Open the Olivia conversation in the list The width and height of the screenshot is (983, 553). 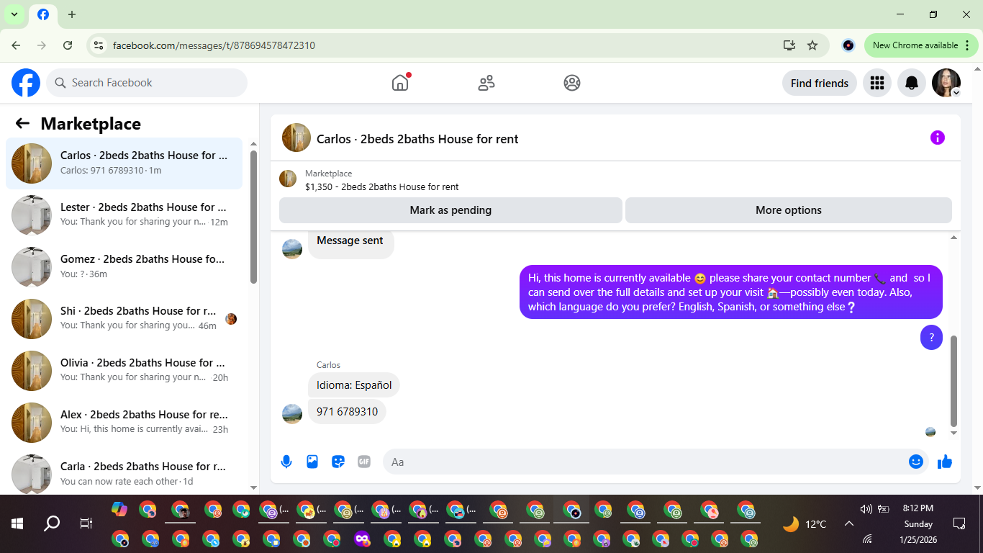124,371
